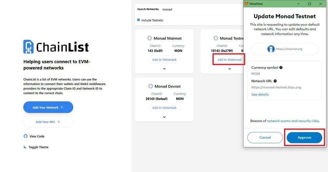Click the Search Networks label

tap(148, 9)
